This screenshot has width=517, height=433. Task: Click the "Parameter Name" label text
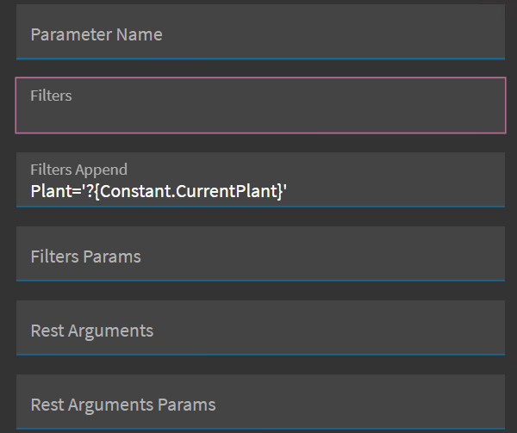coord(97,34)
